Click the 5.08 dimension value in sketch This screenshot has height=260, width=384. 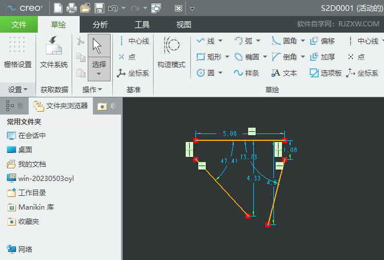[230, 133]
